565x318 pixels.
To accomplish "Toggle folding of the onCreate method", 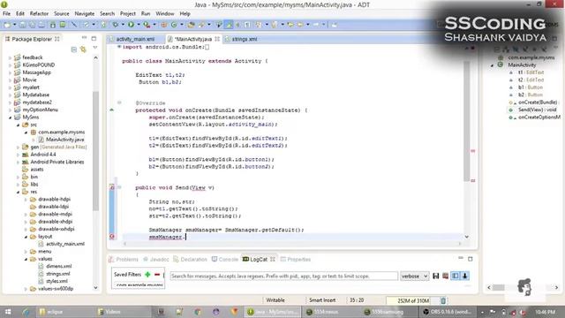I will pyautogui.click(x=119, y=102).
